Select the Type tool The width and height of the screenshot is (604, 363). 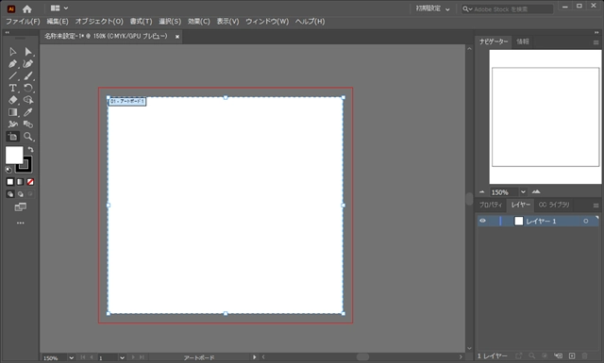(x=12, y=88)
